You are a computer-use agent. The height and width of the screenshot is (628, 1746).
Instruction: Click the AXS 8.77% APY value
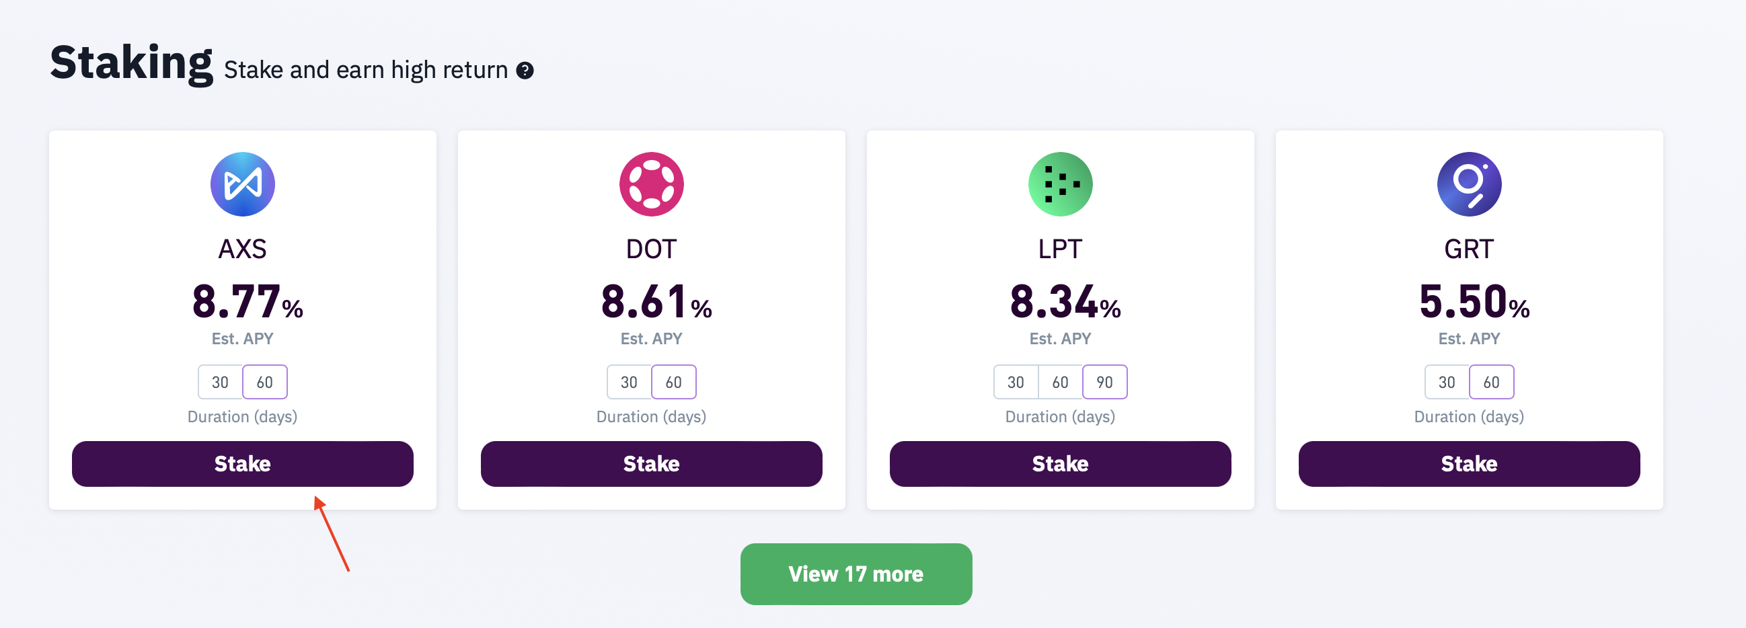[x=248, y=301]
